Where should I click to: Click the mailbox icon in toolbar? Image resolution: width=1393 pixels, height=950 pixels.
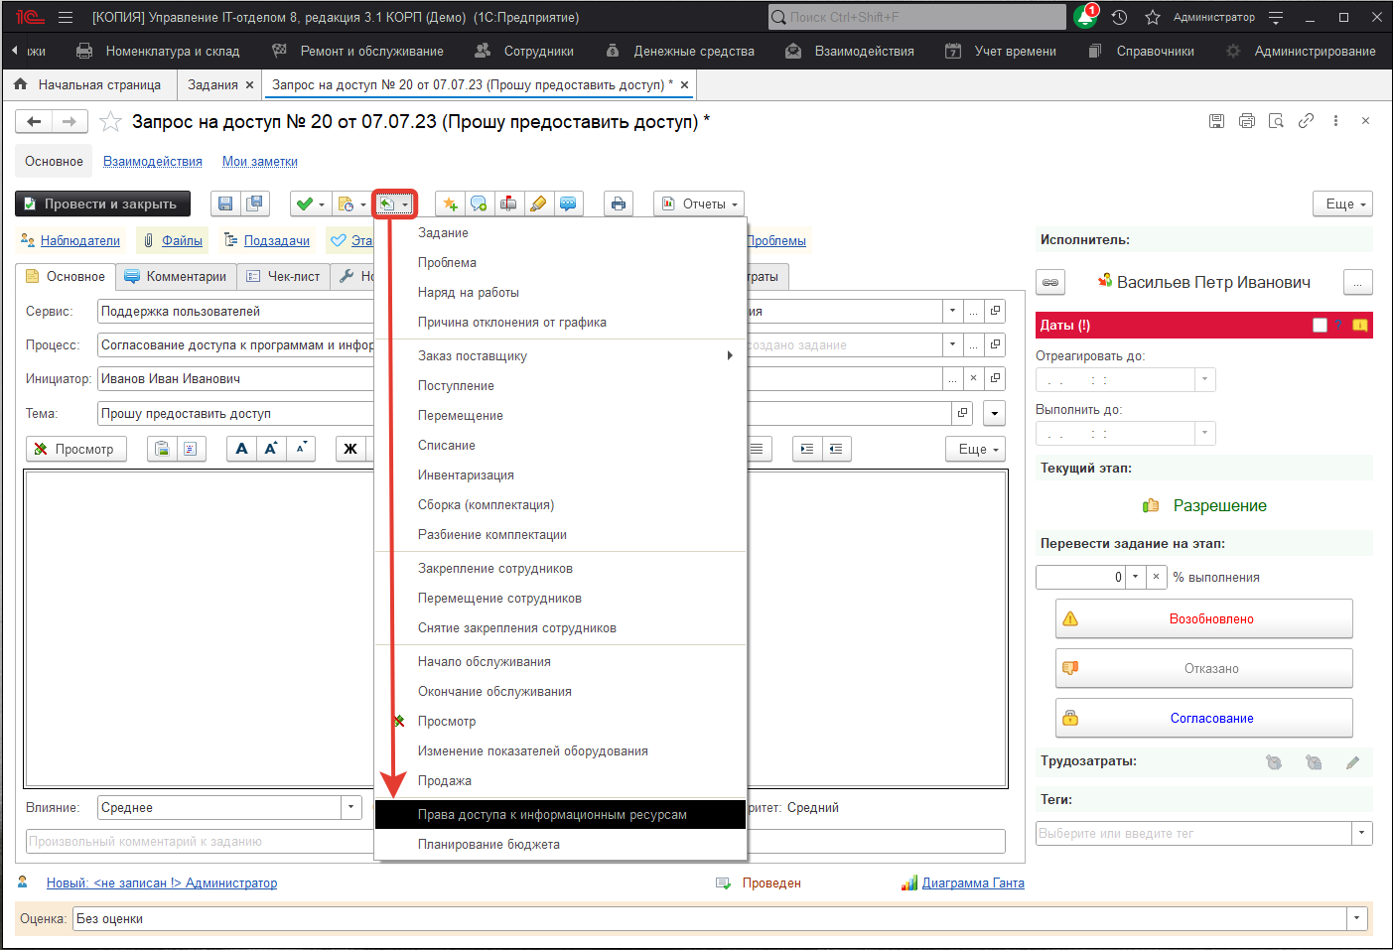(508, 204)
